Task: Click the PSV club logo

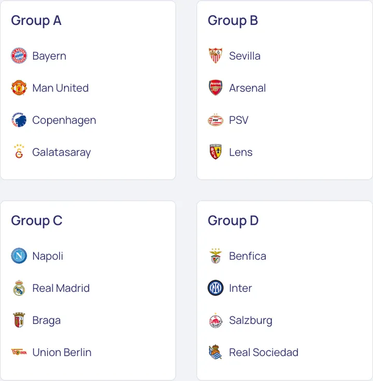Action: click(x=216, y=120)
